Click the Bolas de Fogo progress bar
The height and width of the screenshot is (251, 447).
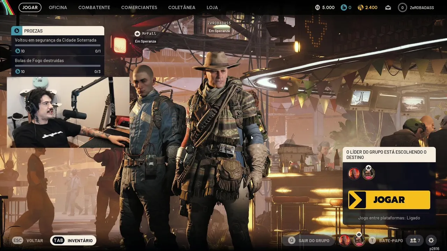pyautogui.click(x=58, y=66)
